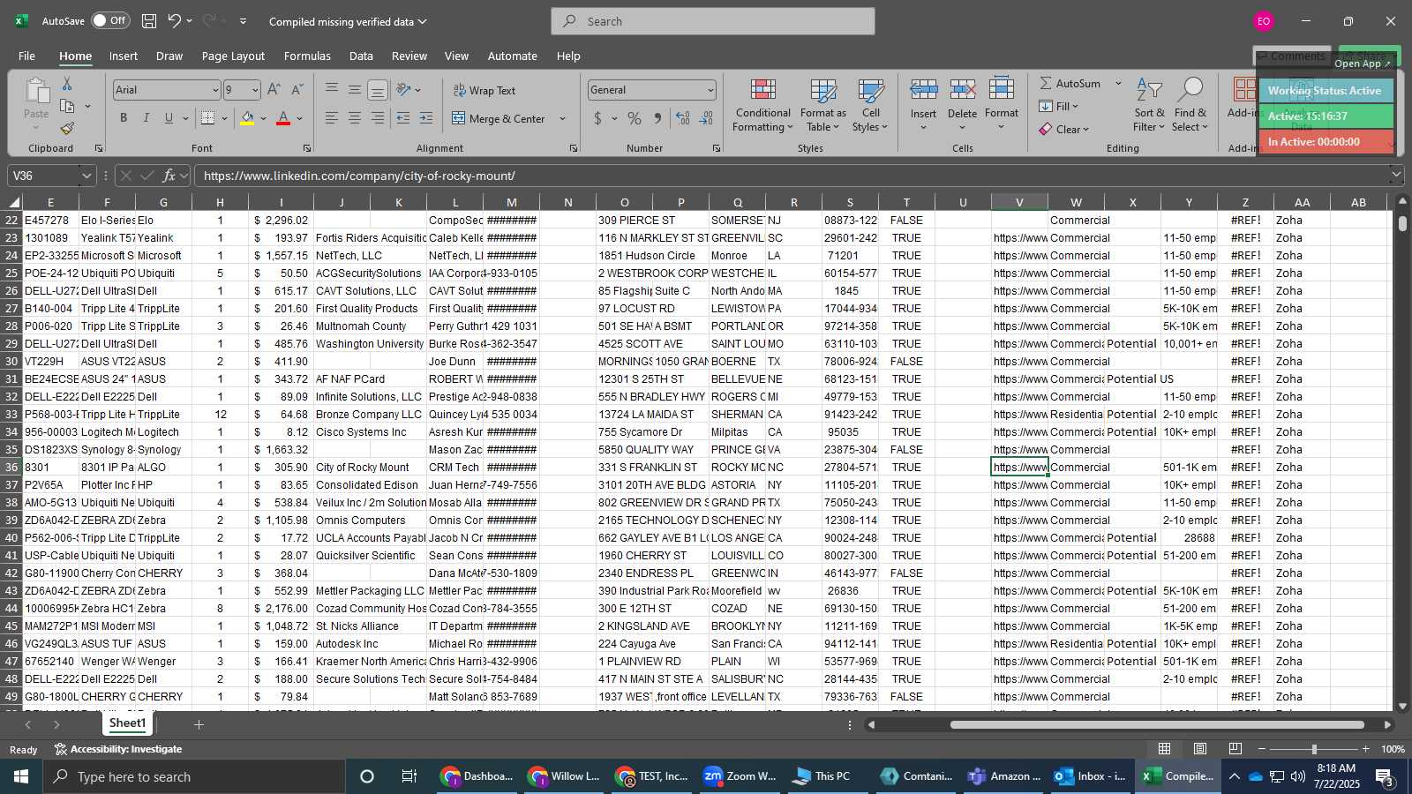The width and height of the screenshot is (1412, 794).
Task: Toggle Italic formatting
Action: 146,118
